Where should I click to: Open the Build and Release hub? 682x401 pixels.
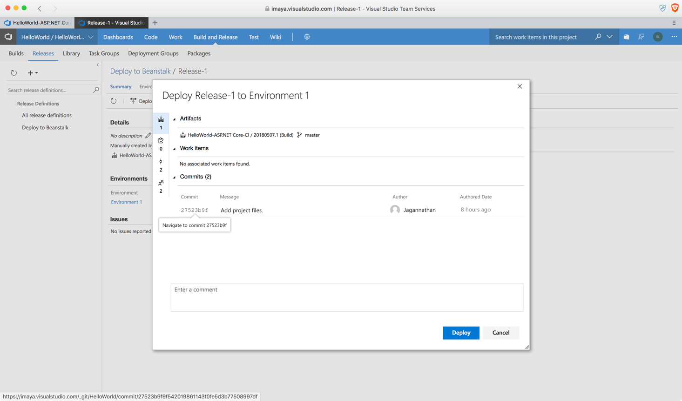click(216, 37)
